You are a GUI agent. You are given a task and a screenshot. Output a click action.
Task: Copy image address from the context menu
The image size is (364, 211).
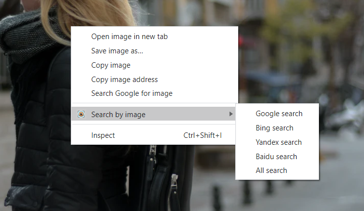pos(124,80)
